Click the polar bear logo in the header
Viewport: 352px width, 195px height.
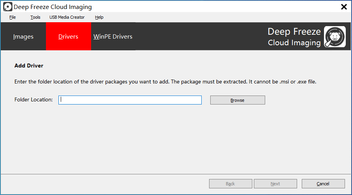[x=335, y=37]
